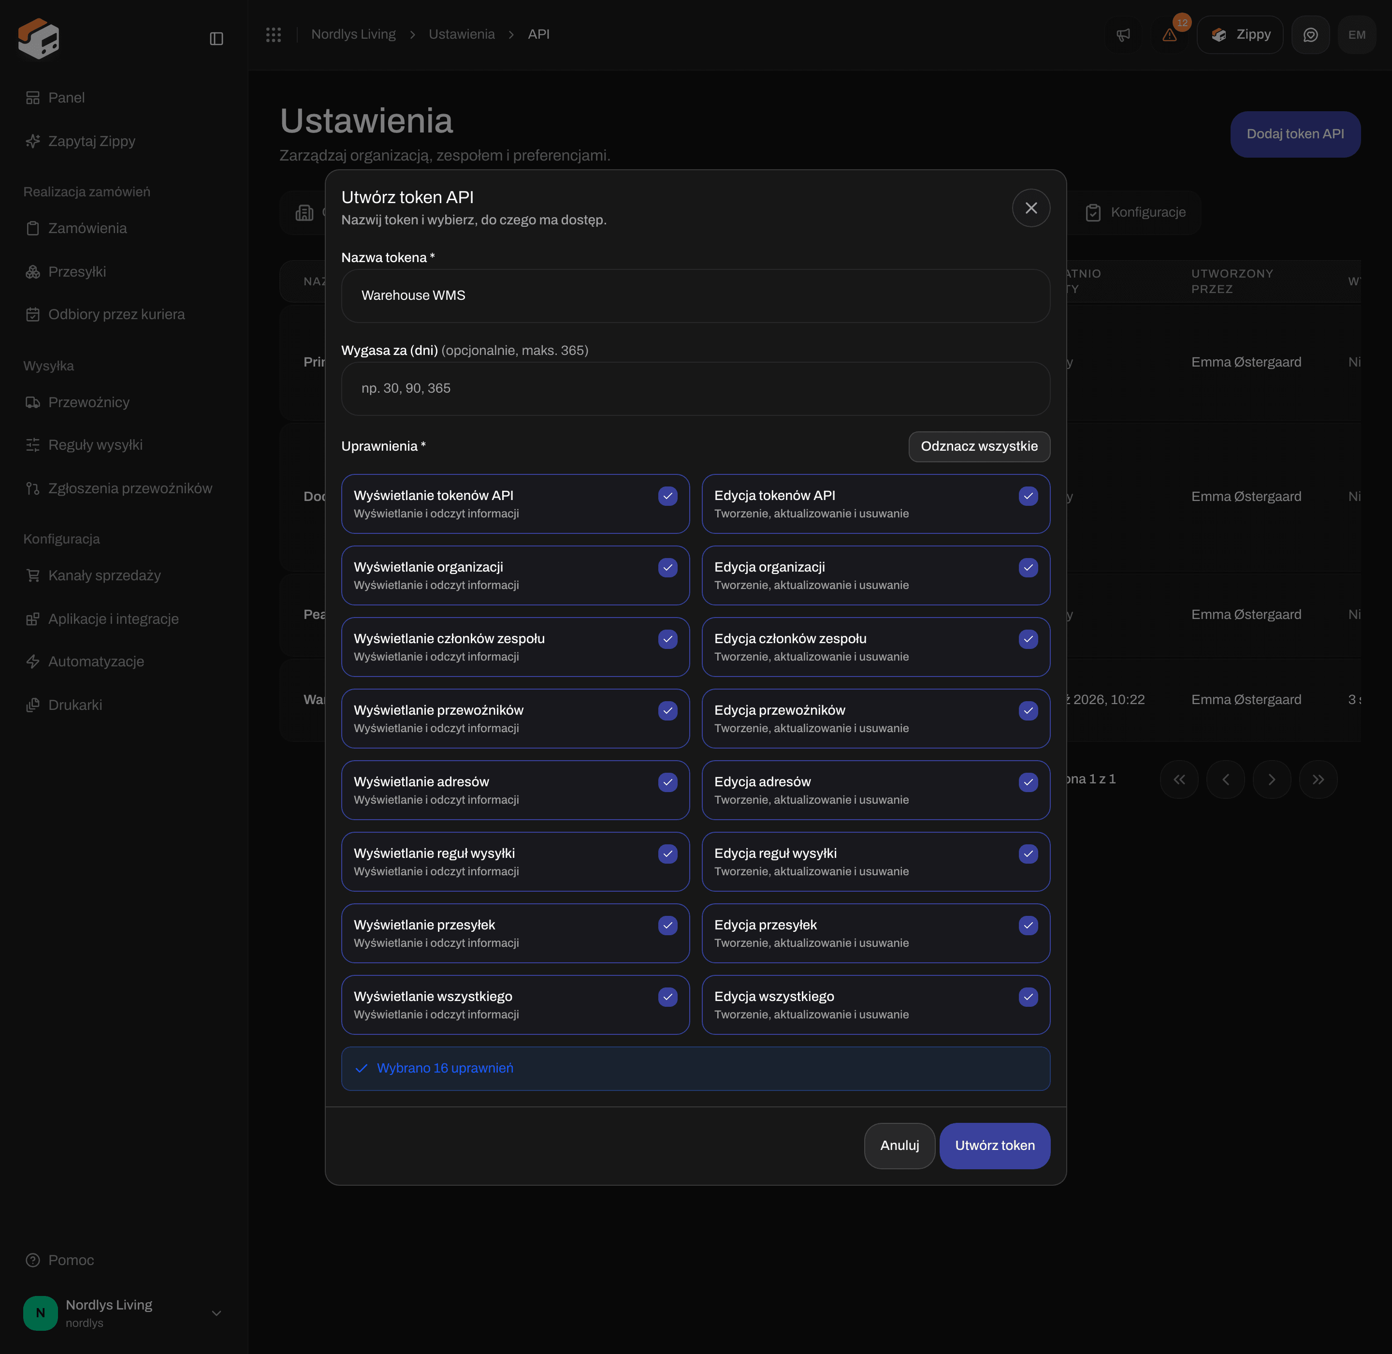Switch to the Konfiguracje tab
The image size is (1392, 1354).
coord(1135,213)
